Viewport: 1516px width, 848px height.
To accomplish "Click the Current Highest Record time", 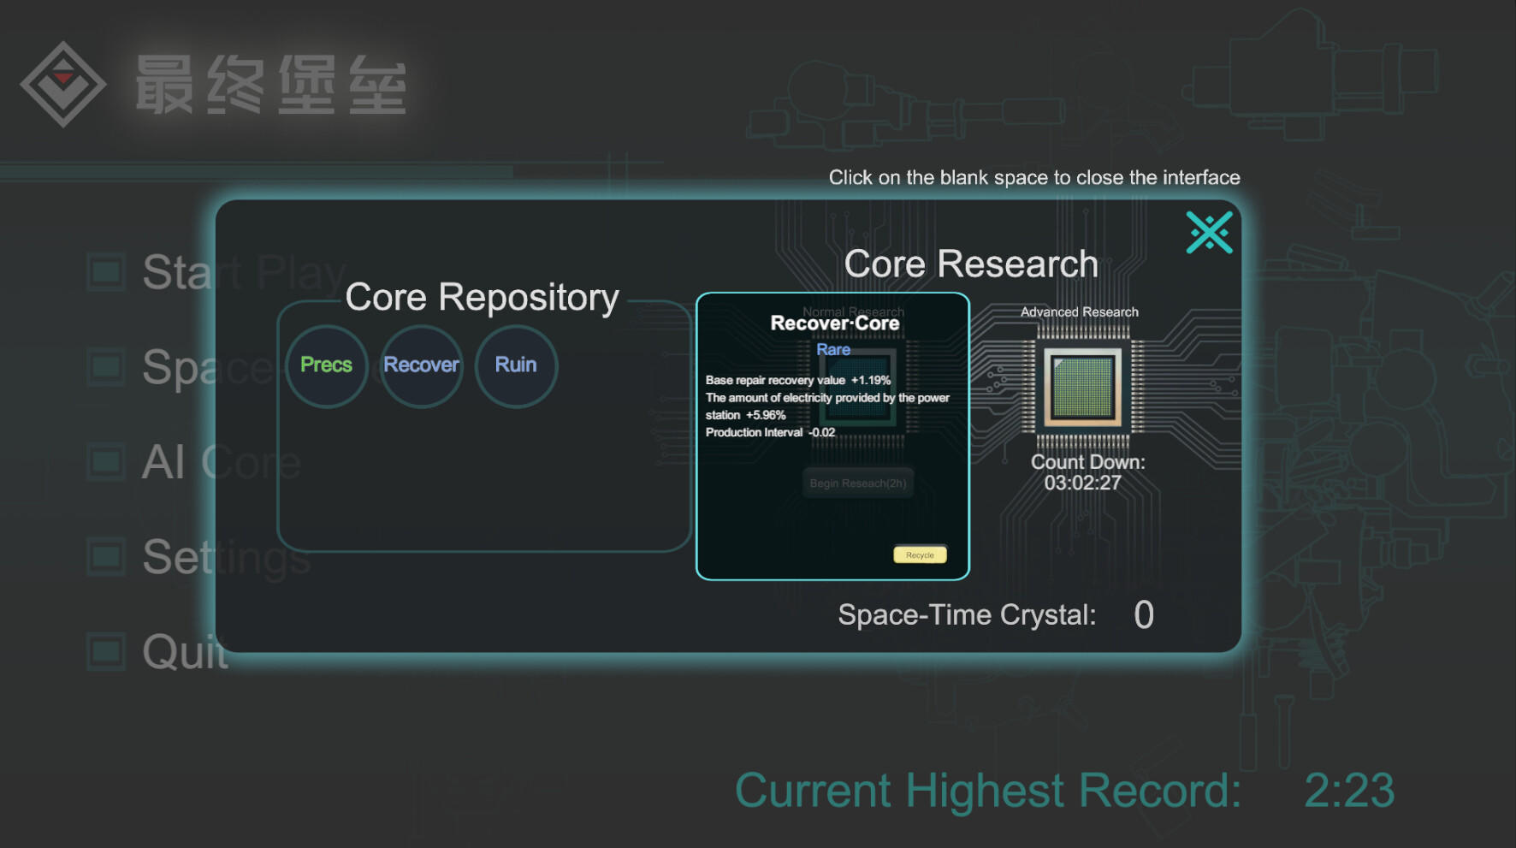I will pos(1348,791).
